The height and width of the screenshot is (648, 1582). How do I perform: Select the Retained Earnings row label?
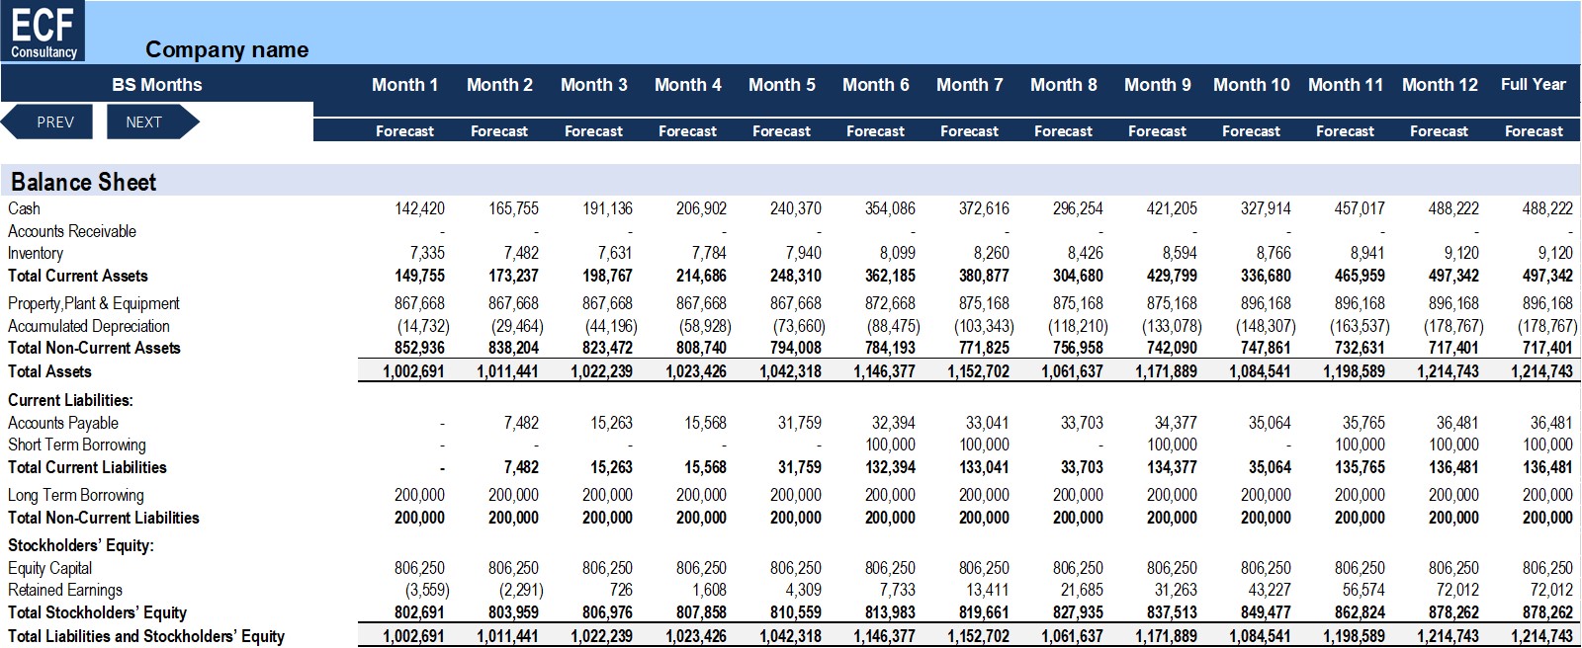pyautogui.click(x=64, y=590)
